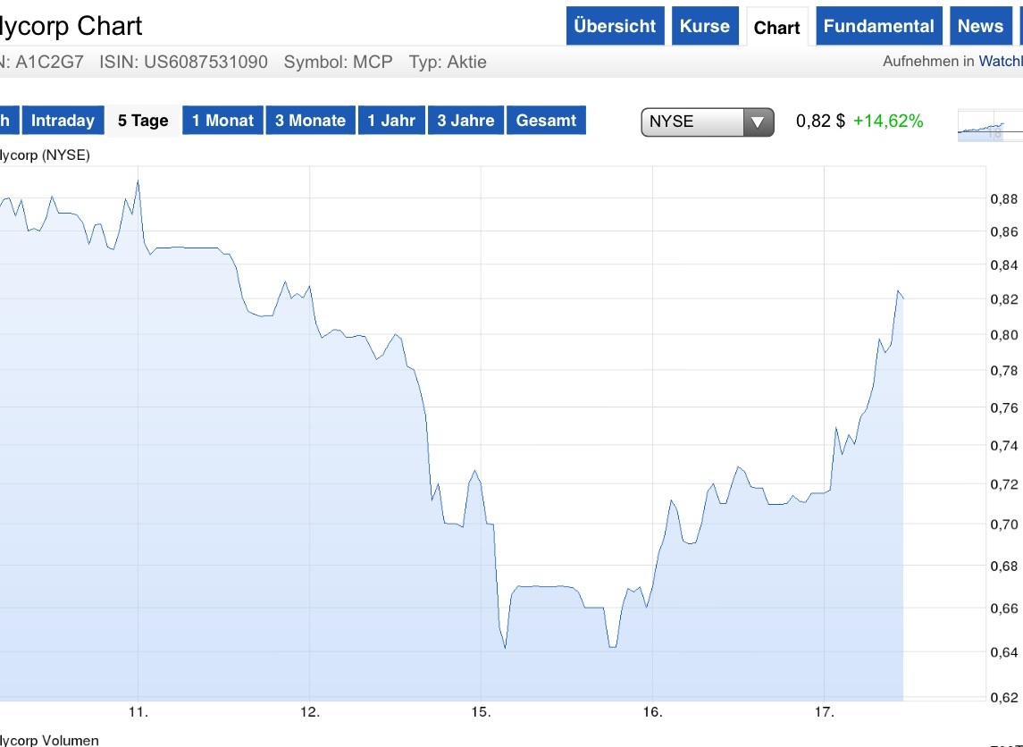Click the Watchlist link
The image size is (1023, 747).
1000,62
